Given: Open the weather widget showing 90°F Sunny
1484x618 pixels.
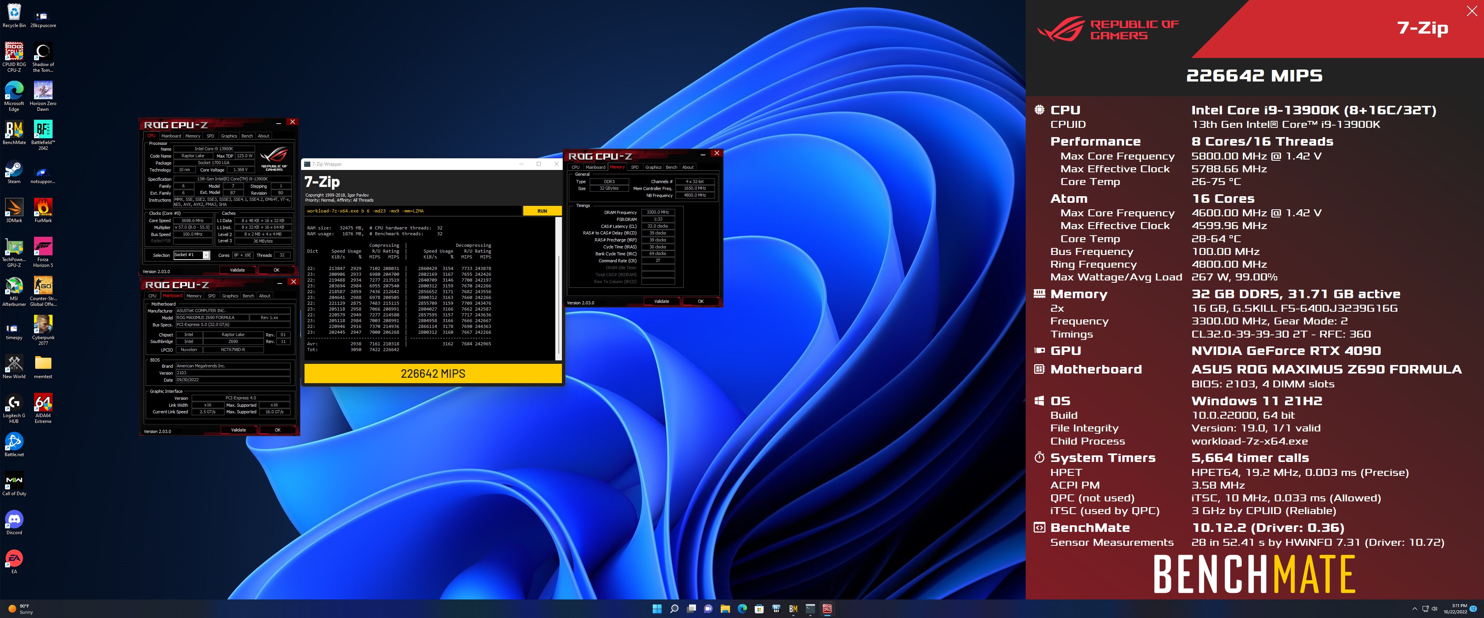Looking at the screenshot, I should point(21,609).
